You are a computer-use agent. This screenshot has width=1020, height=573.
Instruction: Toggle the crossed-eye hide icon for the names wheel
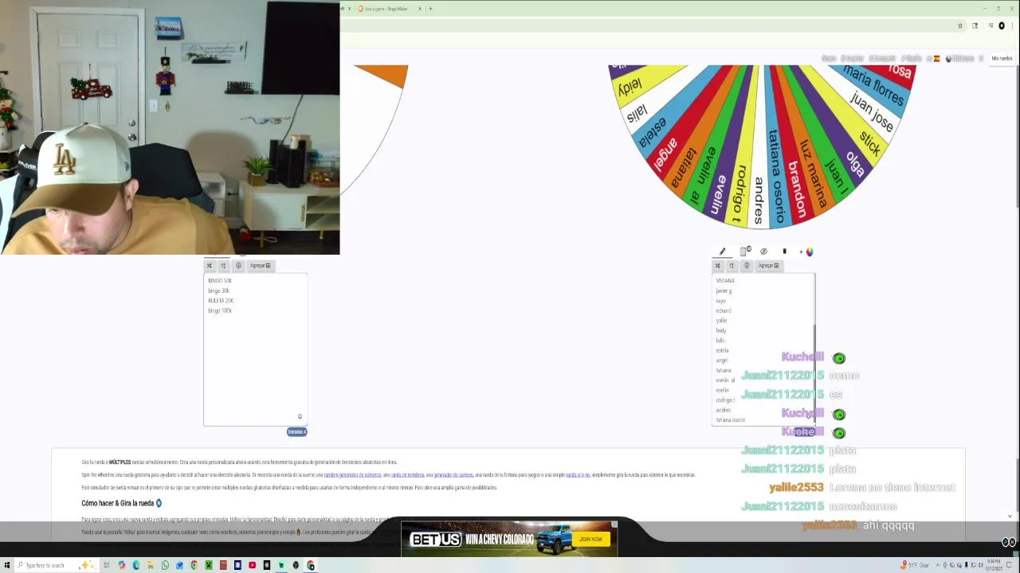click(x=763, y=251)
